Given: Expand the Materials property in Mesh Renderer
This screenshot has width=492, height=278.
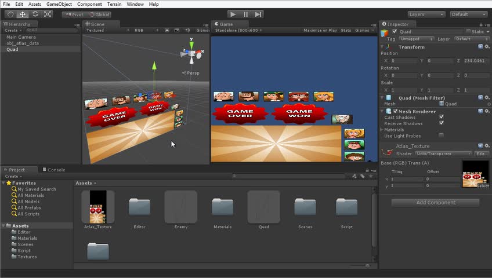Looking at the screenshot, I should pyautogui.click(x=382, y=130).
